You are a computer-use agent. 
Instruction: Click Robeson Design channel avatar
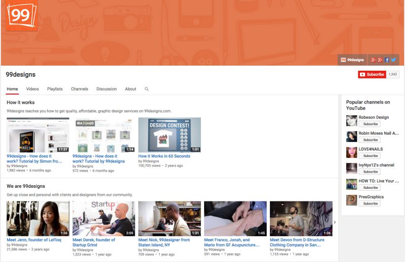coord(351,121)
